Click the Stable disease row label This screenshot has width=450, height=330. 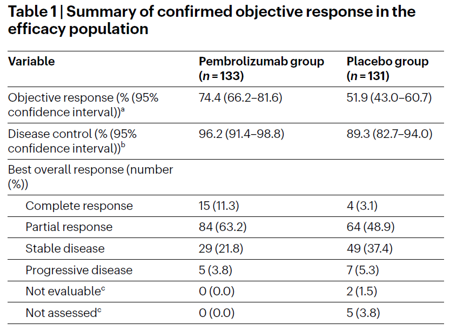[x=65, y=249]
